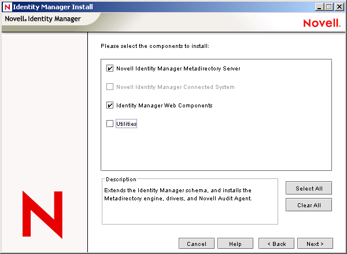Click the grayed-out Connected System checkbox
Viewport: 347px width, 254px height.
110,87
